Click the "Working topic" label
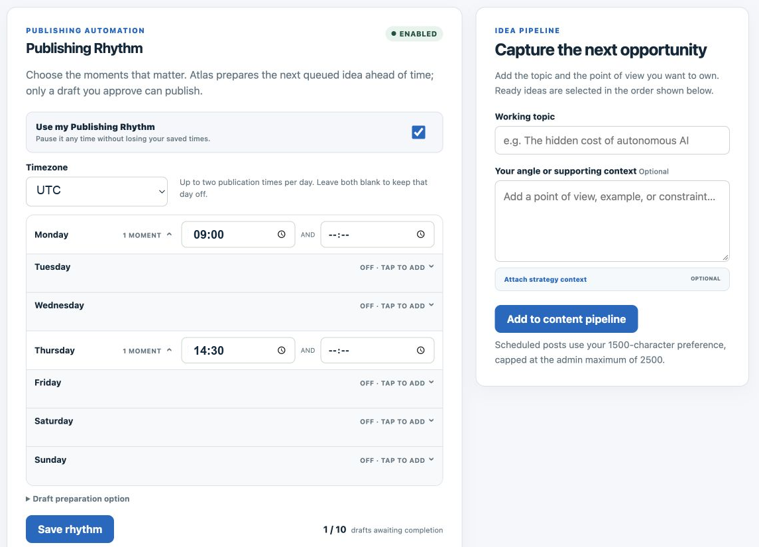This screenshot has width=759, height=547. coord(525,117)
